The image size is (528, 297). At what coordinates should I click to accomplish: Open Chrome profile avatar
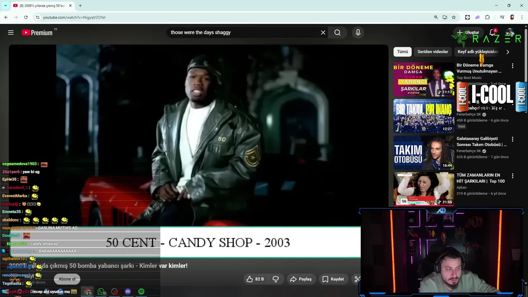[x=512, y=17]
